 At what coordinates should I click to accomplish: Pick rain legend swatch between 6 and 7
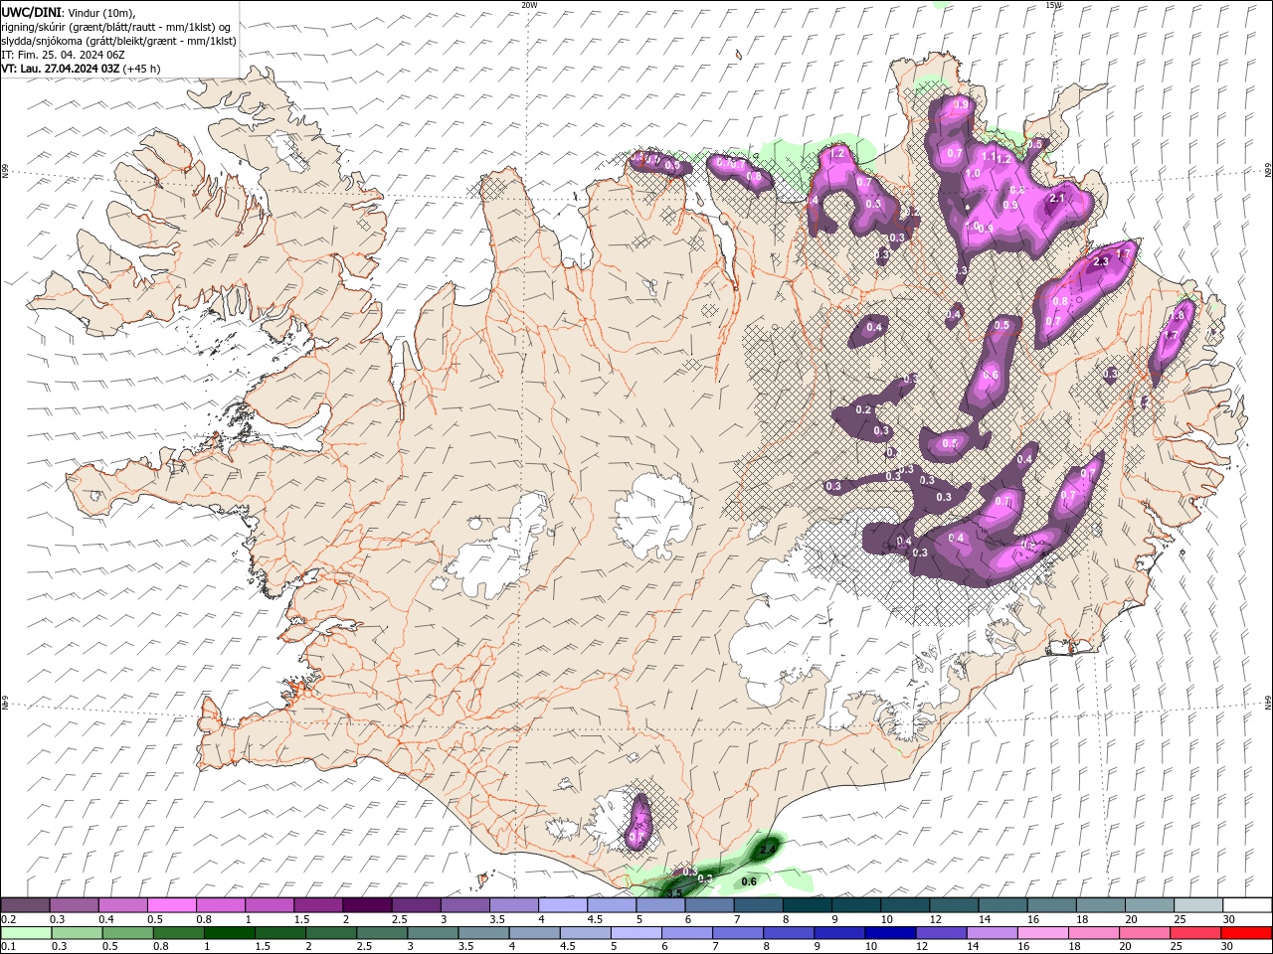coord(686,933)
